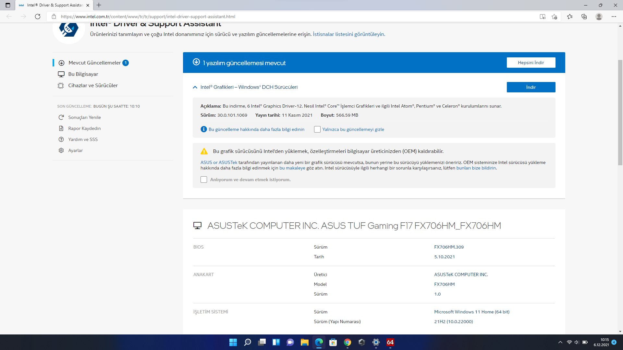Click the blue İndir button
Screen dimensions: 623x350
coord(531,87)
